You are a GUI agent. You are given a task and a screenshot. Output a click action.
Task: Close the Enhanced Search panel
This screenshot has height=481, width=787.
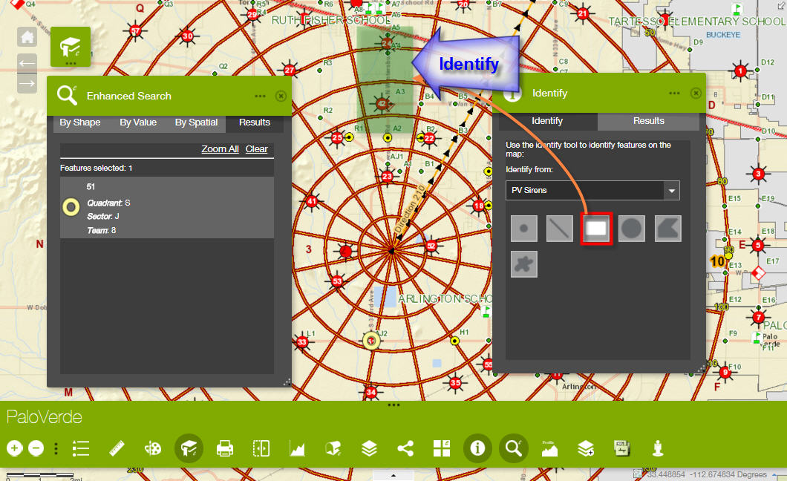point(281,96)
